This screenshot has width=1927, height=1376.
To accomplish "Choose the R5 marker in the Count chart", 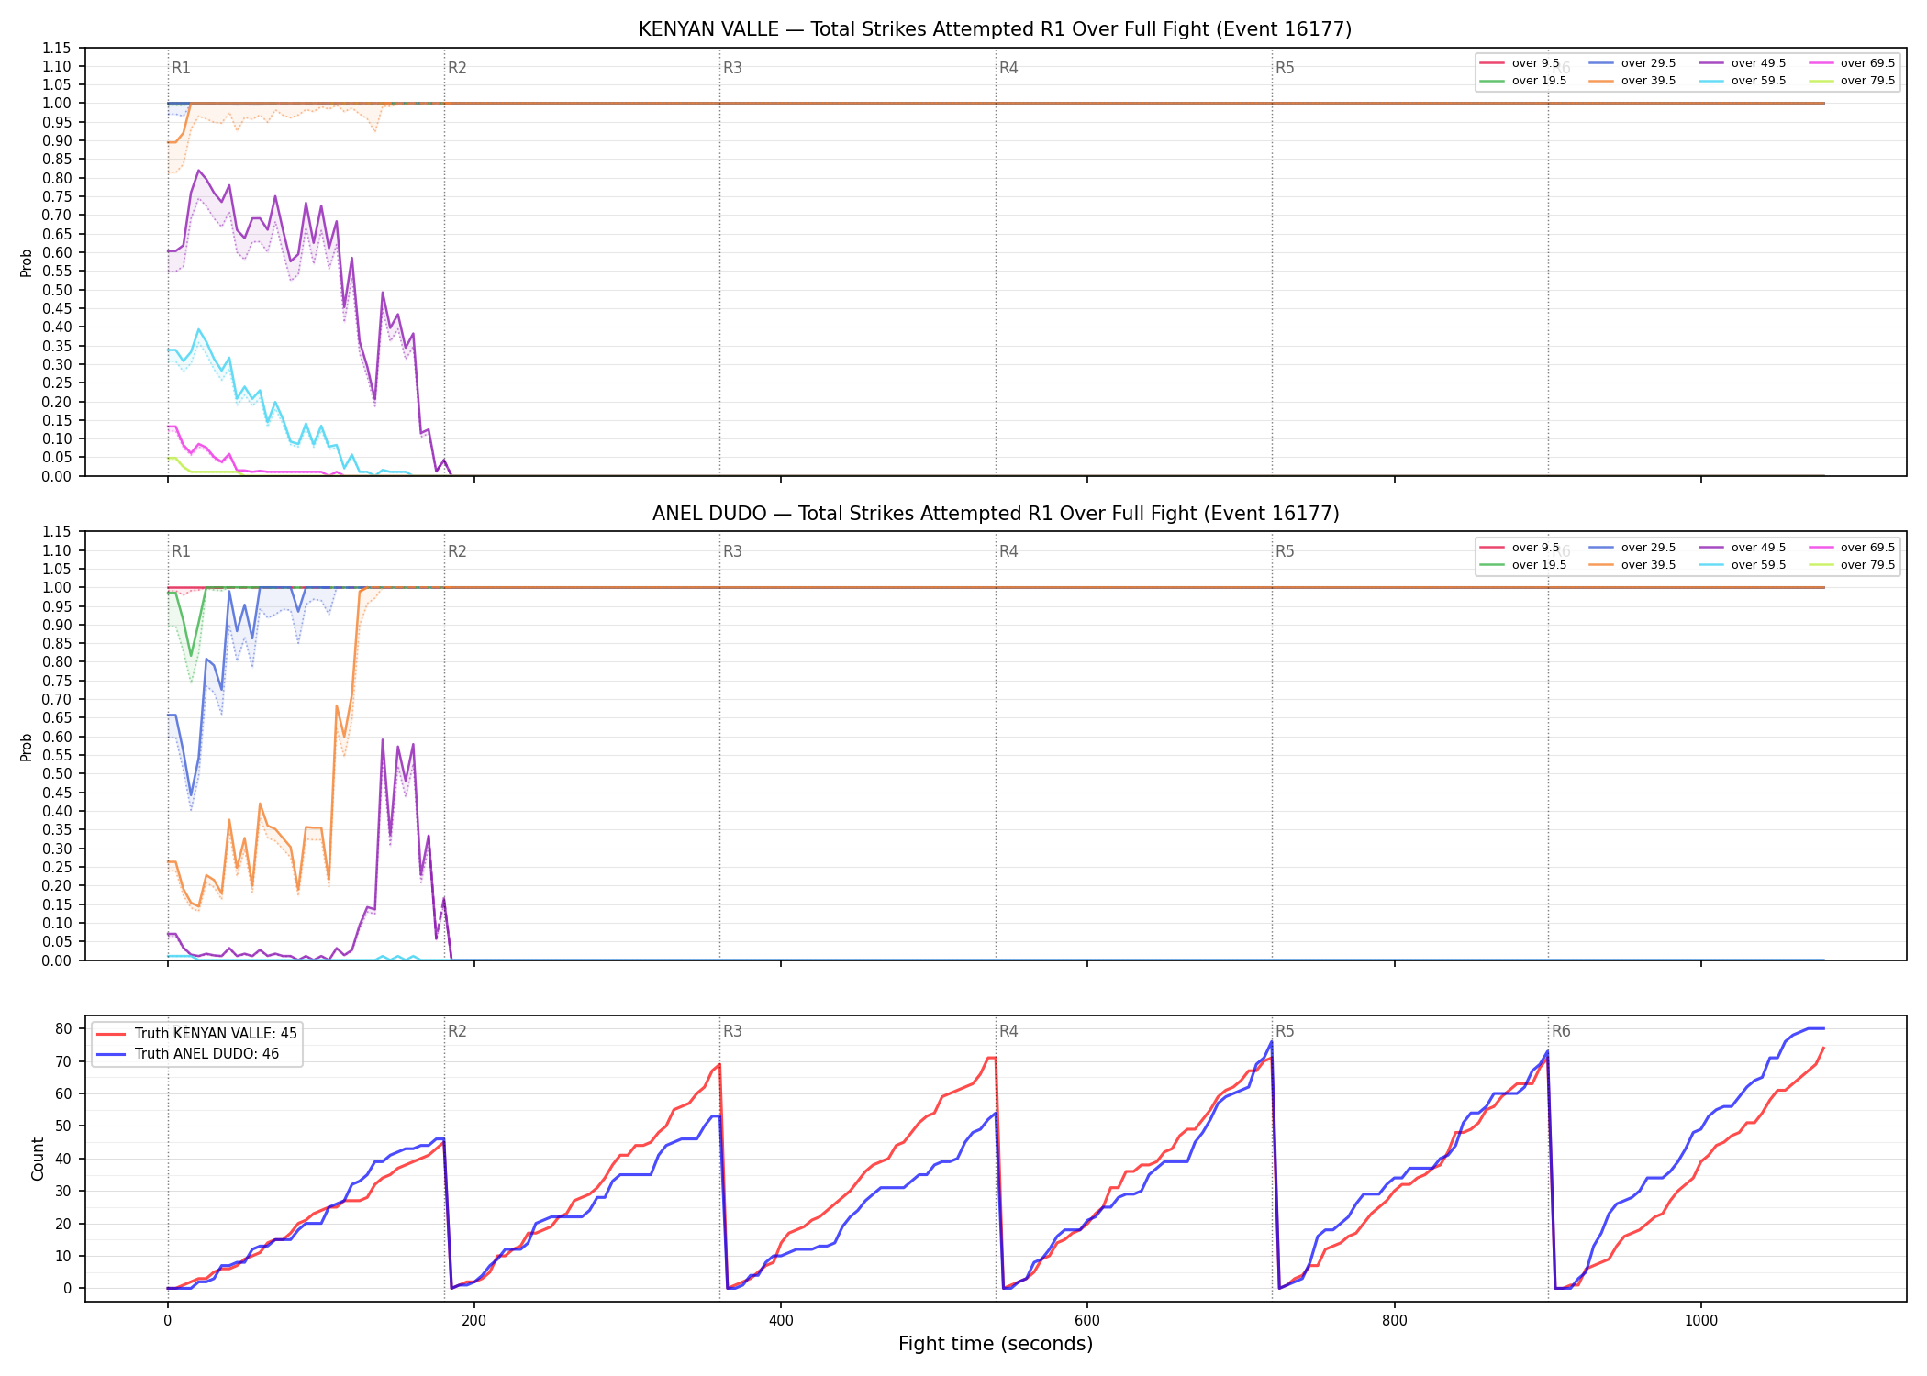I will tap(1285, 1031).
